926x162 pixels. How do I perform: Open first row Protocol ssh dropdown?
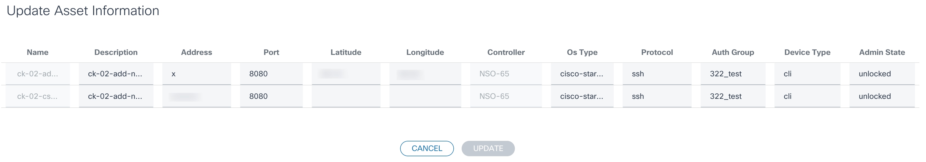tap(657, 74)
